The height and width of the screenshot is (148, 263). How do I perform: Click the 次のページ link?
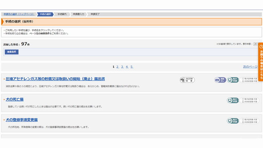coord(250,67)
